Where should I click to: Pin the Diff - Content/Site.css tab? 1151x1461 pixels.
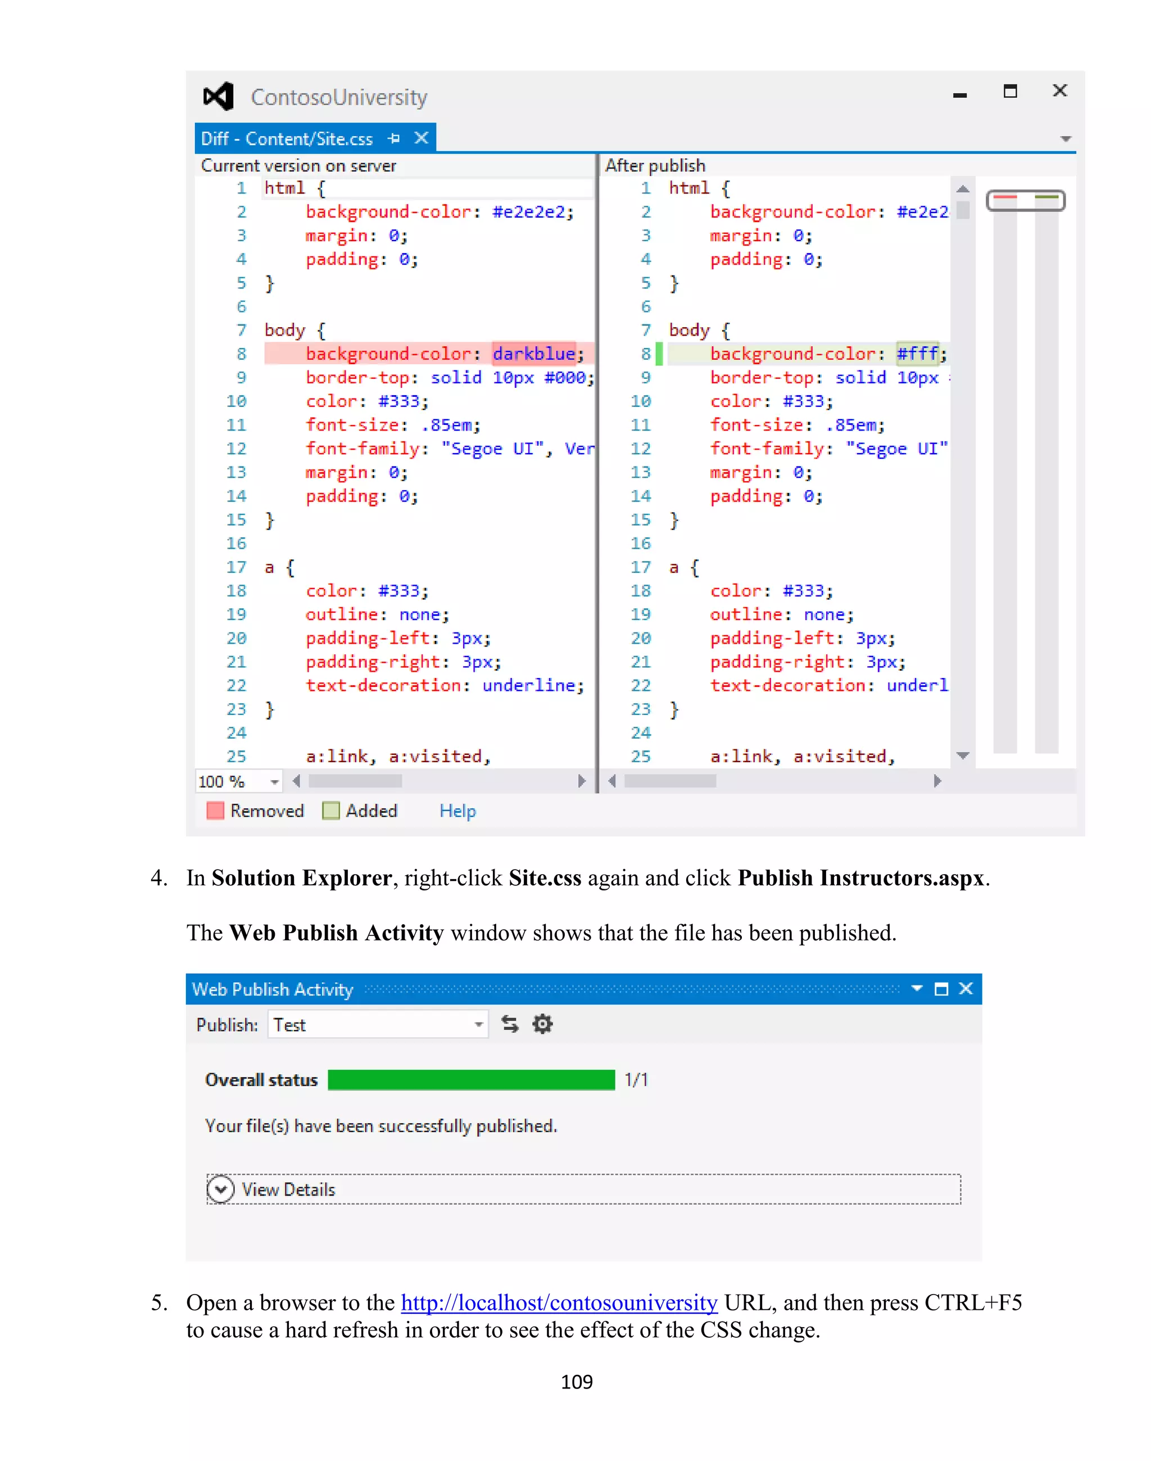(x=394, y=138)
